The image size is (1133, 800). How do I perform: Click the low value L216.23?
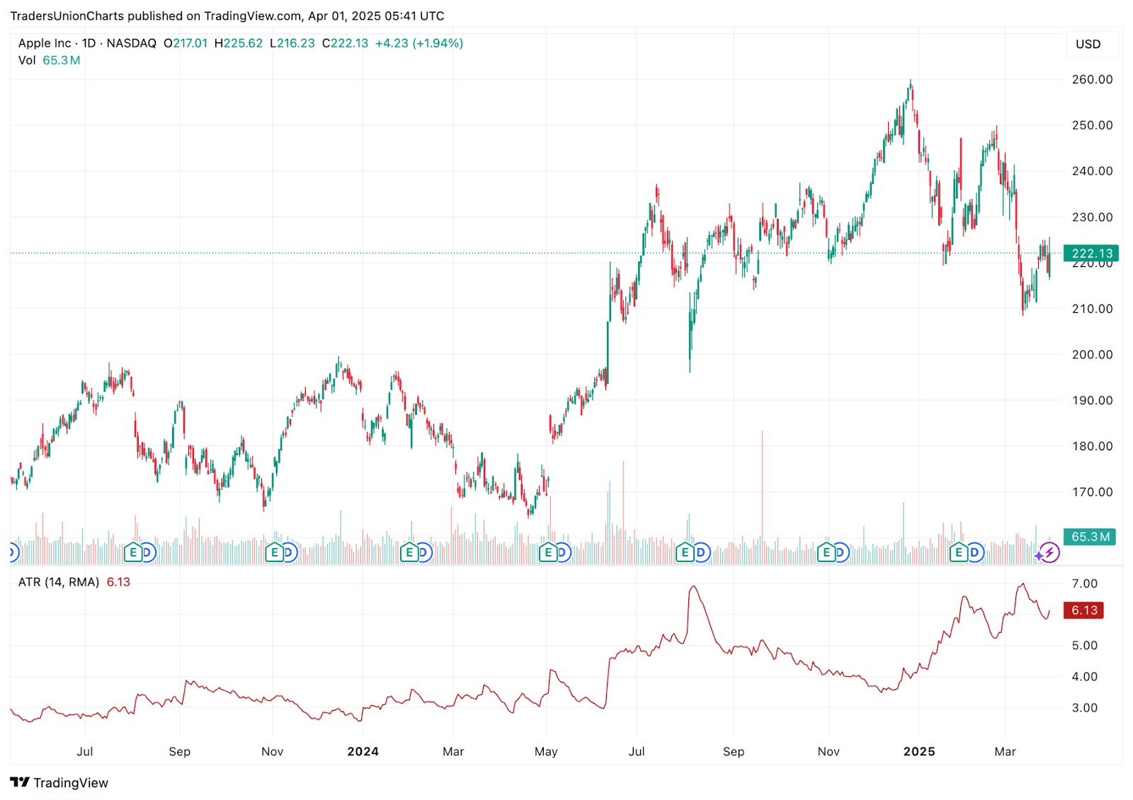[292, 43]
